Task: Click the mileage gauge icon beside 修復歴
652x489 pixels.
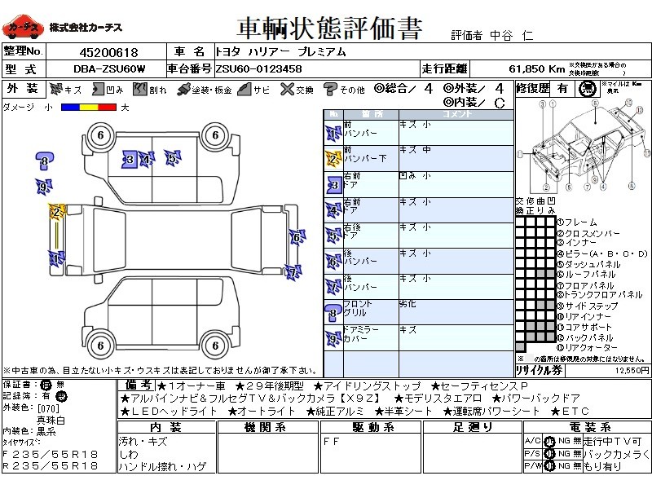Action: (588, 89)
